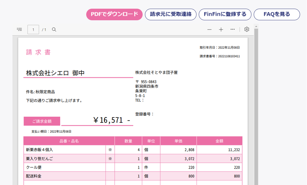Click the 単価 column header
This screenshot has height=185, width=307.
(x=178, y=141)
